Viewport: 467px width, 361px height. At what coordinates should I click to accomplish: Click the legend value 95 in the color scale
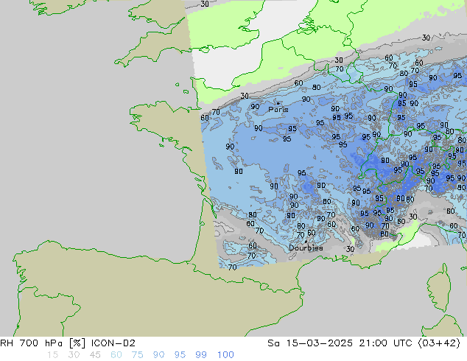pos(180,355)
